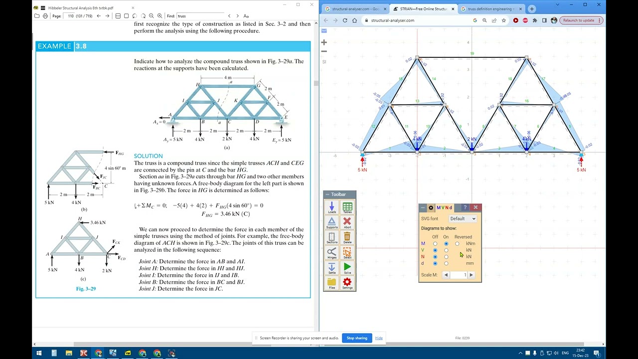Run the Solve tool
This screenshot has height=359, width=638.
coord(347,268)
